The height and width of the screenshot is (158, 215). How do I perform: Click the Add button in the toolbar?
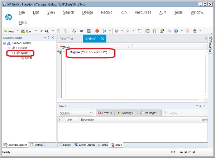45,31
